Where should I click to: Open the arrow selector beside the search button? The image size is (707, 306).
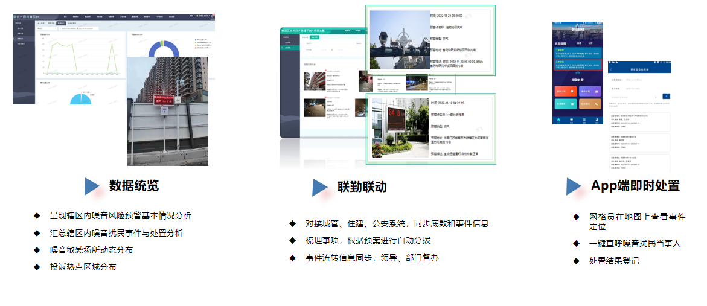(656, 96)
